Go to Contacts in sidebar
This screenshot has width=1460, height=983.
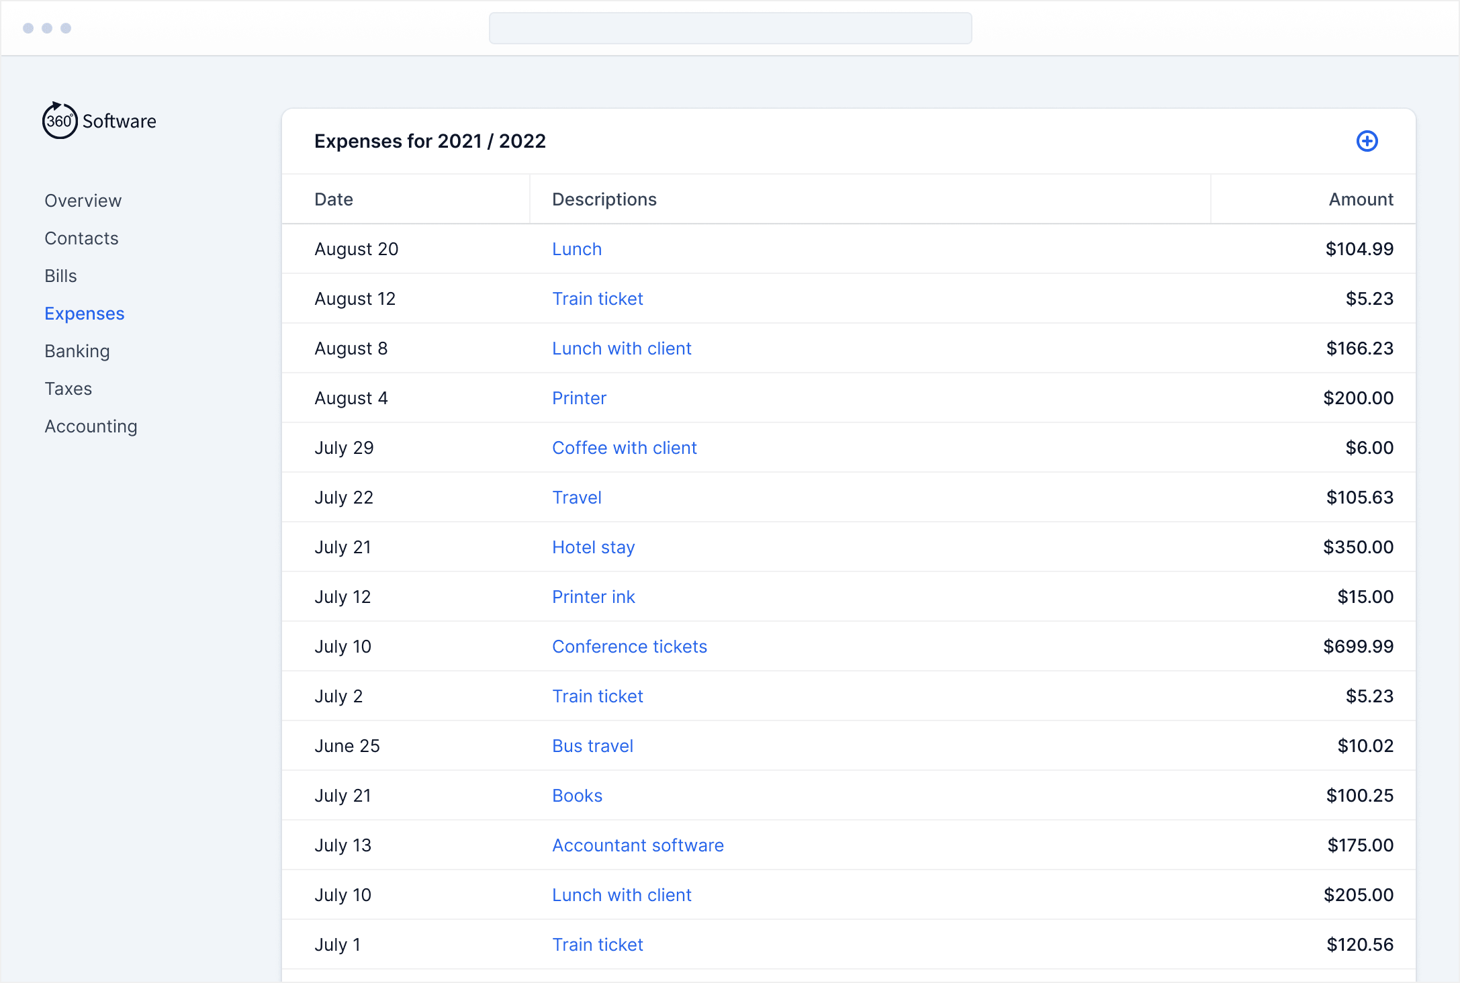(81, 238)
